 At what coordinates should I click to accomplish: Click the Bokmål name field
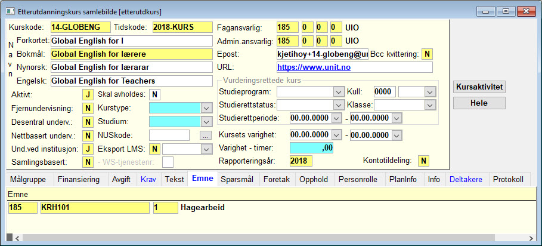[131, 54]
